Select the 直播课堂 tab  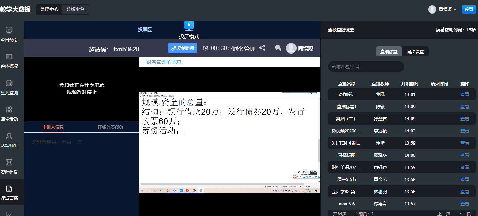point(389,51)
